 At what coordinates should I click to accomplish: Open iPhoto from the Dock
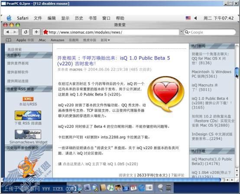[118, 188]
